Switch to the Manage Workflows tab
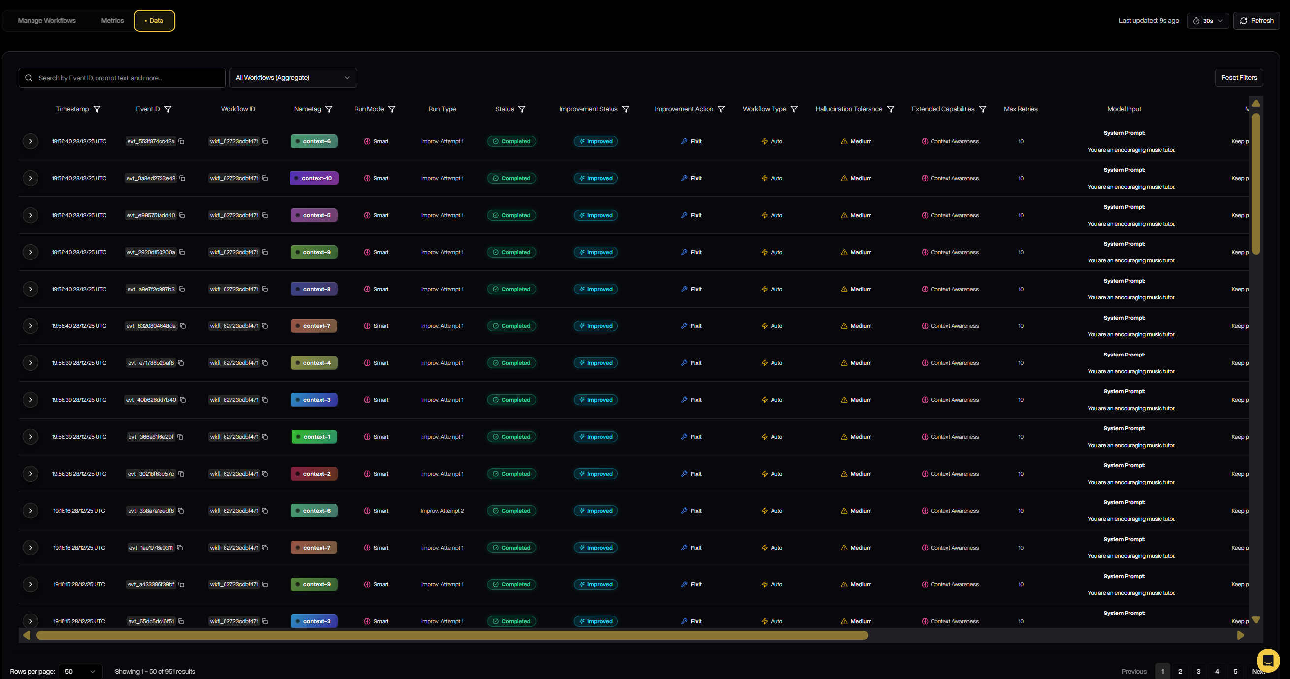Screen dimensions: 1290x679 (47, 21)
